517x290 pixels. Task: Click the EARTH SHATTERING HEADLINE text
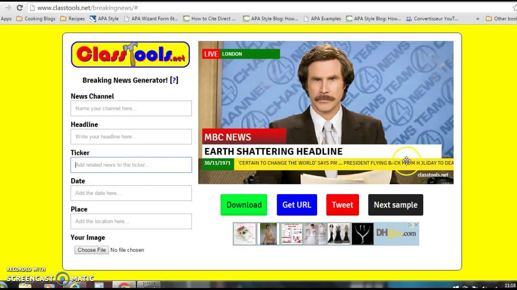[x=273, y=151]
